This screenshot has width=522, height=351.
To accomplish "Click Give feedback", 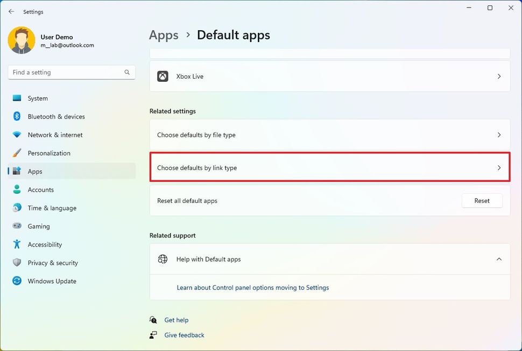I will click(184, 335).
